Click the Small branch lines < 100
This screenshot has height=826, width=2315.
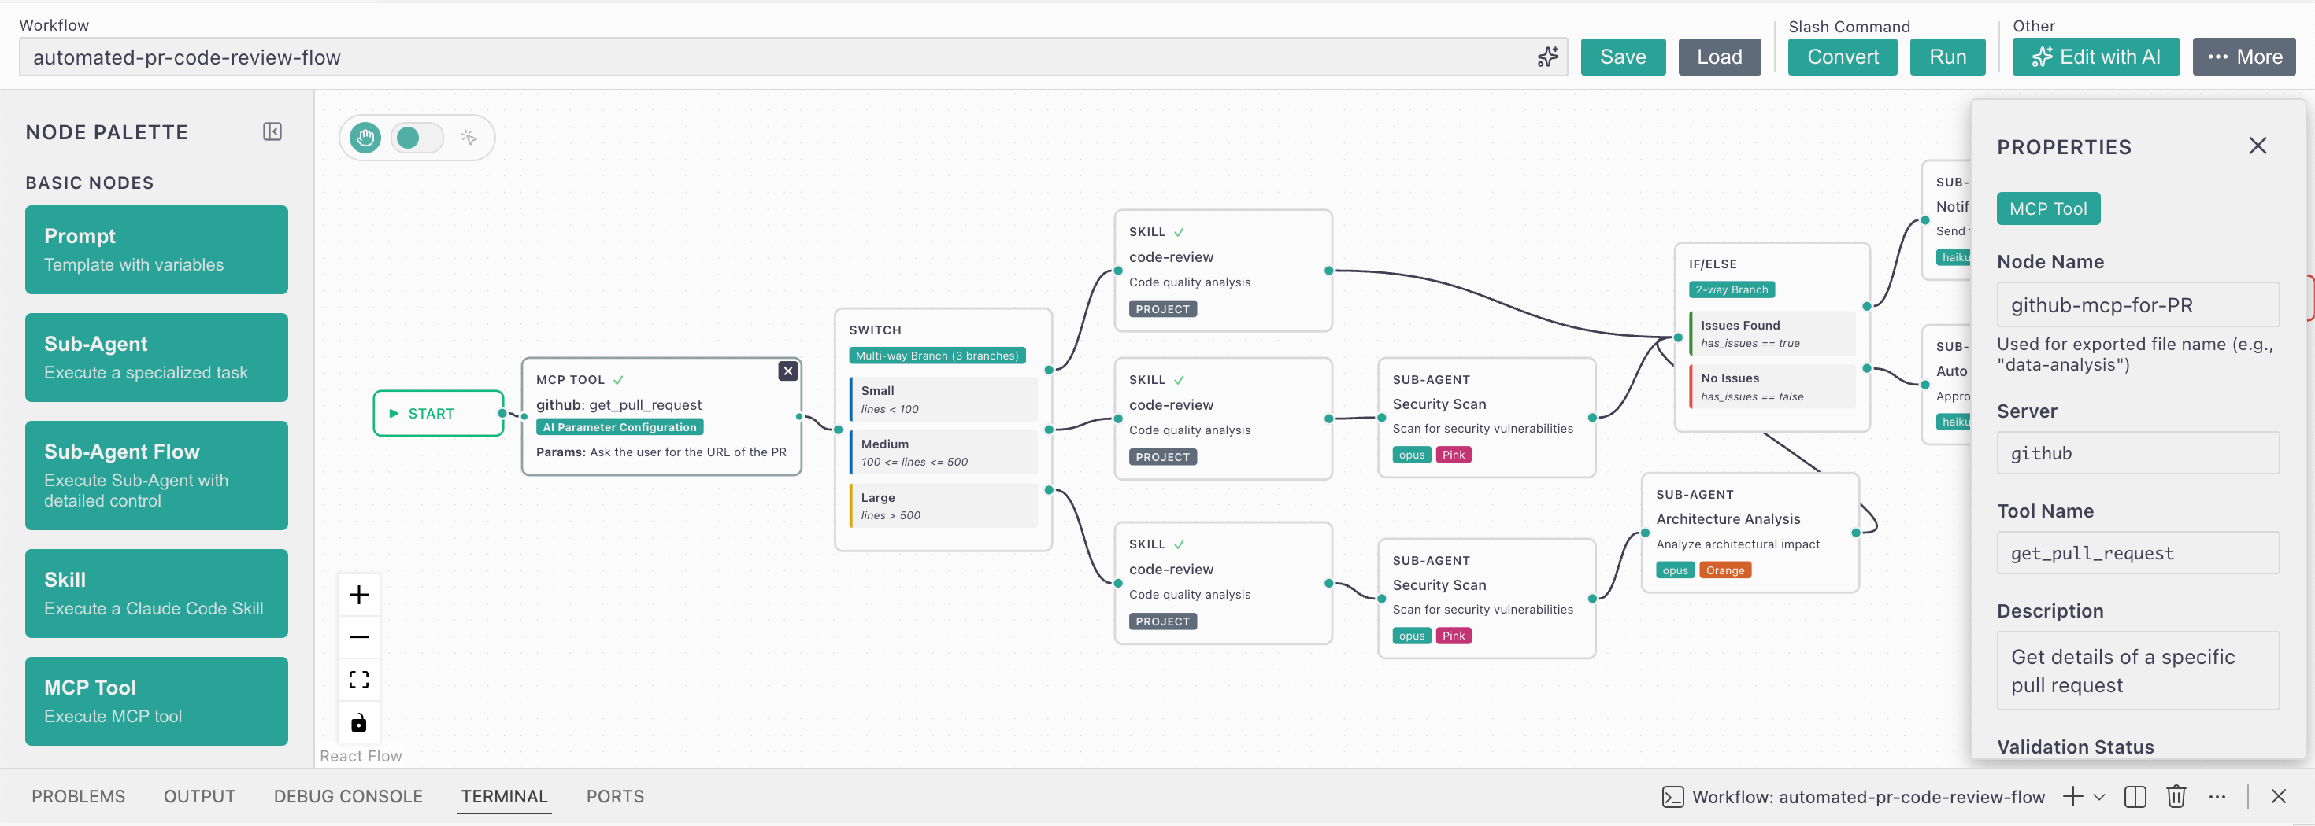pyautogui.click(x=943, y=400)
